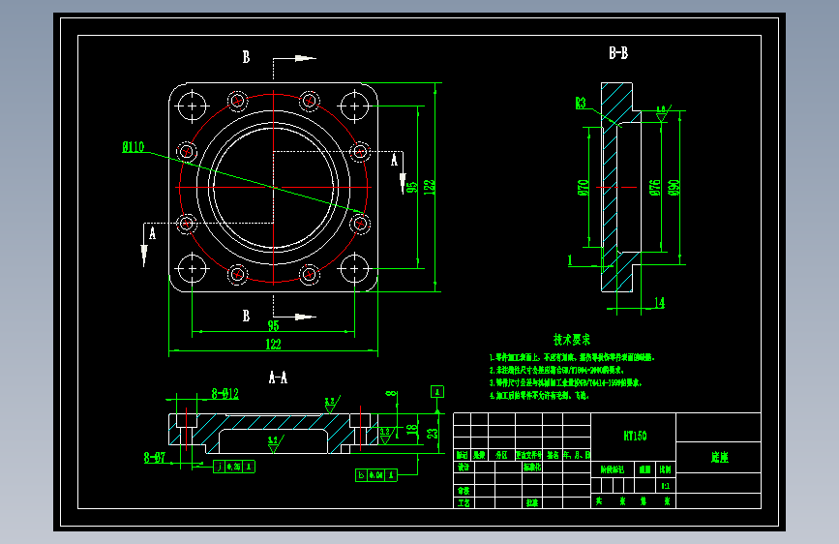Screen dimensions: 839x544
Task: Click the 0.04 geometric tolerance frame
Action: coord(376,475)
